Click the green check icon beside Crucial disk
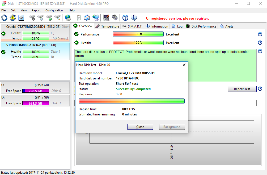Image resolution: width=267 pixels, height=175 pixels. pos(3,33)
